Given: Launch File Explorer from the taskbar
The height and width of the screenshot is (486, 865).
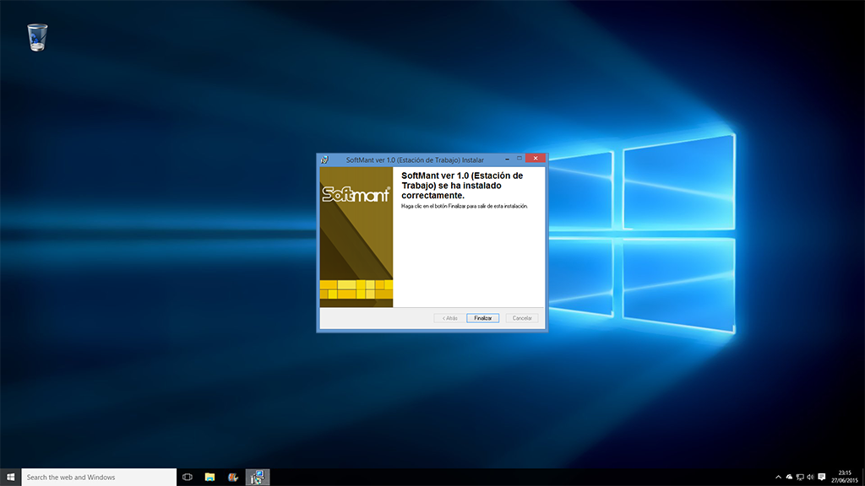Looking at the screenshot, I should pyautogui.click(x=209, y=477).
